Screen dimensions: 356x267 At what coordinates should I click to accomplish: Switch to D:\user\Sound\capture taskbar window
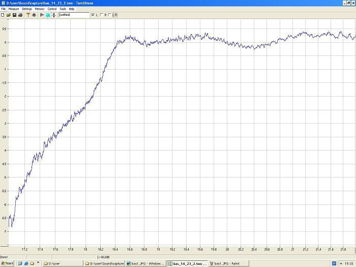pos(104,263)
